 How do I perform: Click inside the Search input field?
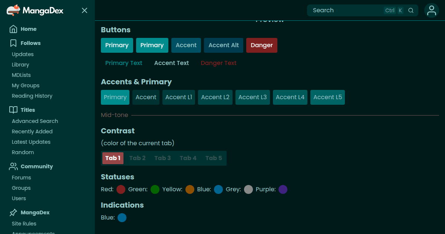(363, 10)
